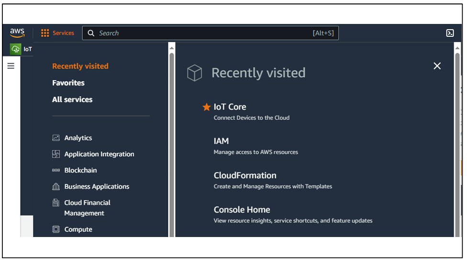Screen dimensions: 467x260
Task: Click the Compute category icon
Action: (x=56, y=229)
